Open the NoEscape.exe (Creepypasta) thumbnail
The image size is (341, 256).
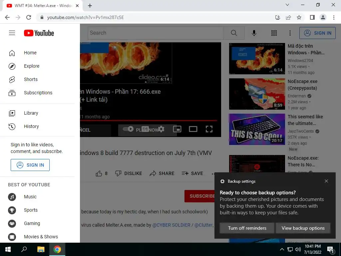click(x=257, y=94)
